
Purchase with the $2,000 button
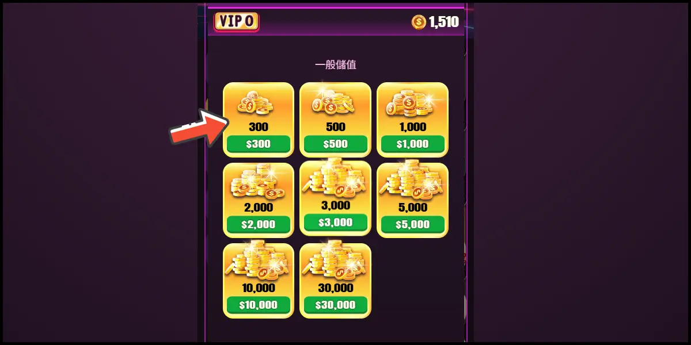pos(259,224)
